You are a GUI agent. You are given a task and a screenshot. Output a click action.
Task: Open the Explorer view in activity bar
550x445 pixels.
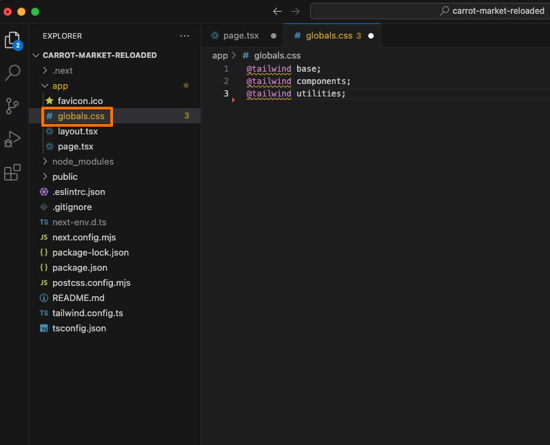pyautogui.click(x=12, y=40)
